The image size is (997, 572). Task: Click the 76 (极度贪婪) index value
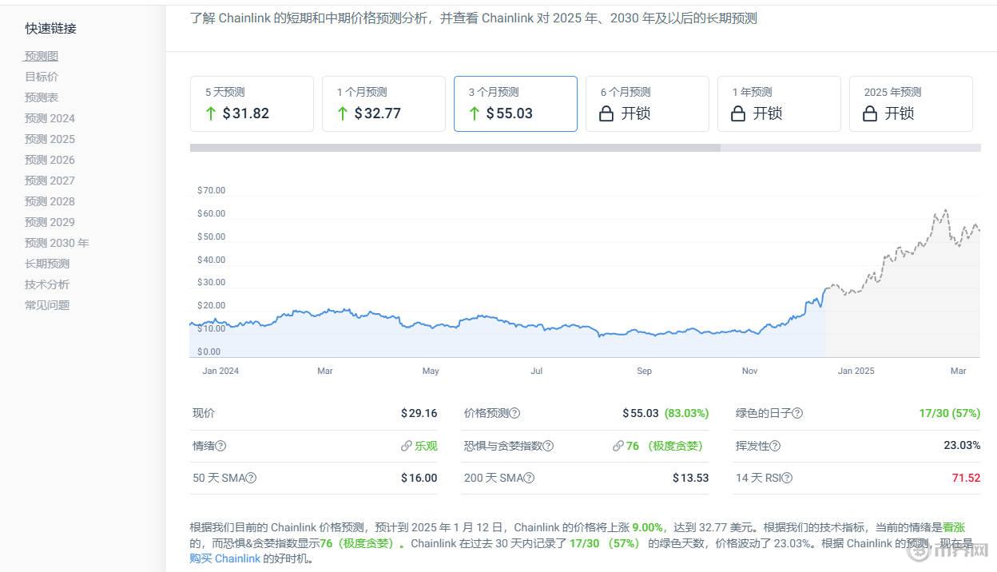[665, 446]
